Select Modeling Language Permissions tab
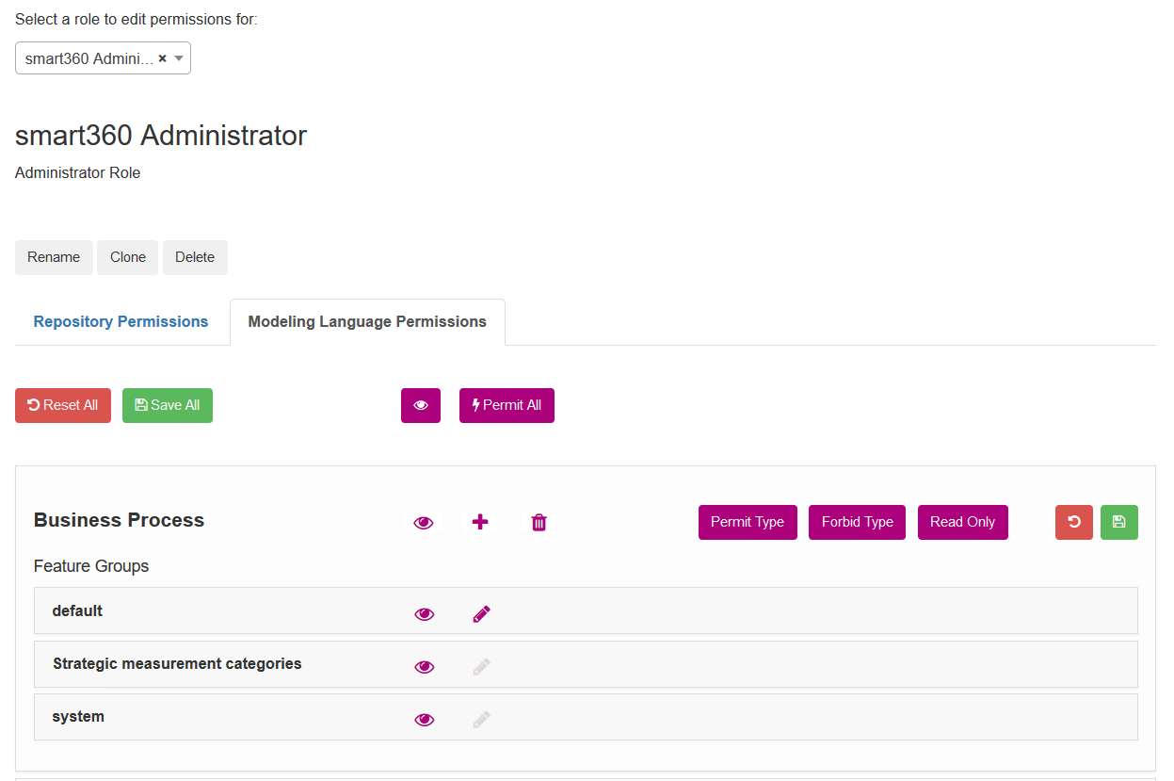The height and width of the screenshot is (781, 1174). 367,322
